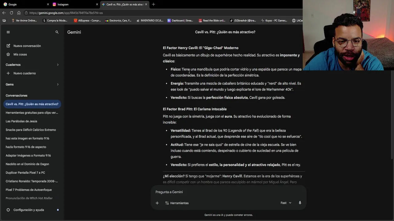Open the AliExpress bookmark
This screenshot has width=394, height=221.
point(87,21)
